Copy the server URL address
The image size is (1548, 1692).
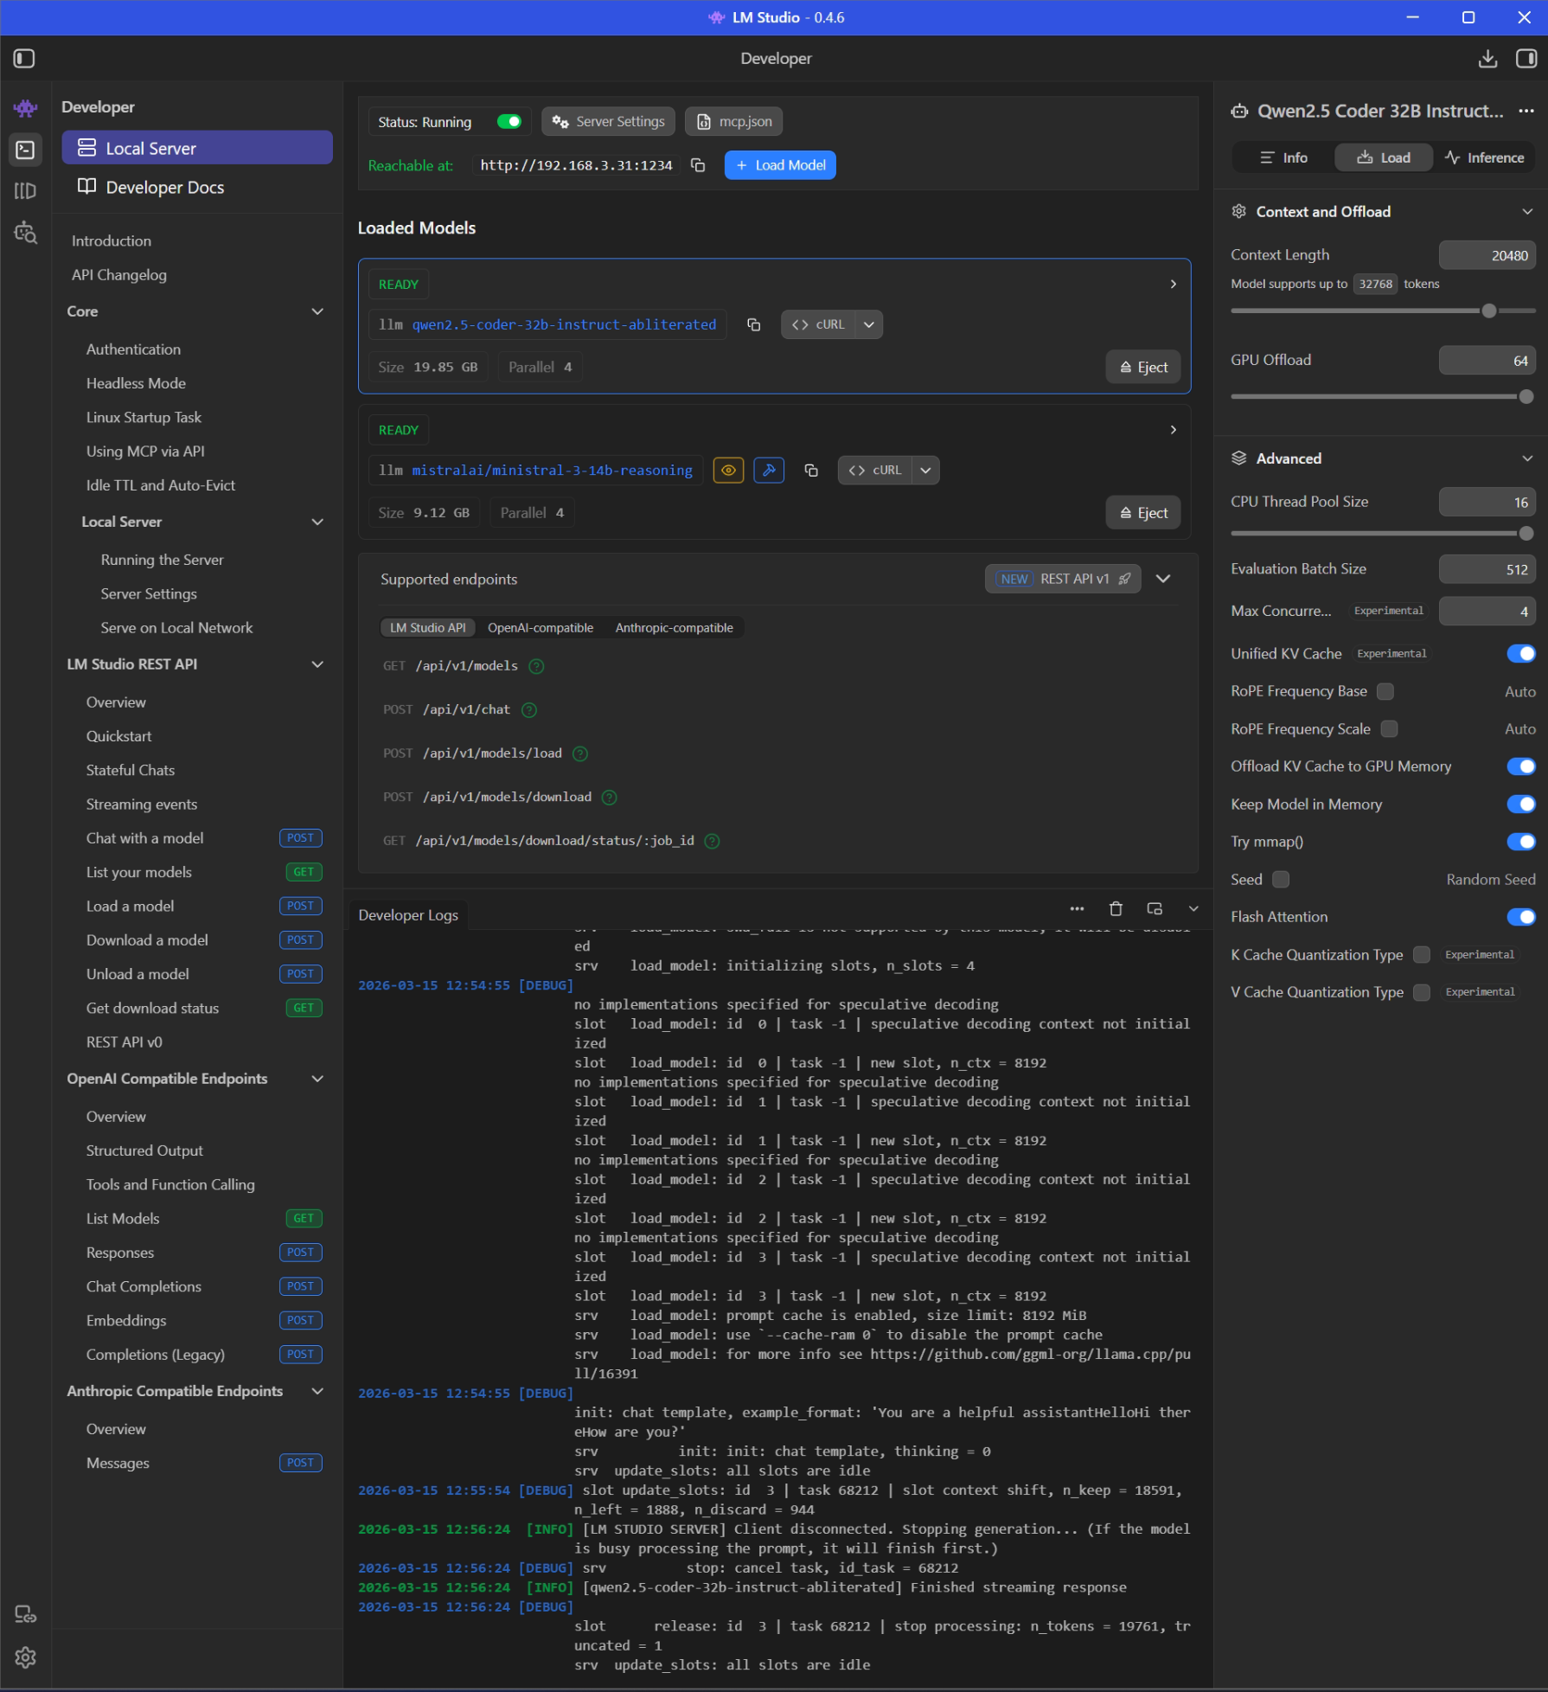coord(698,165)
